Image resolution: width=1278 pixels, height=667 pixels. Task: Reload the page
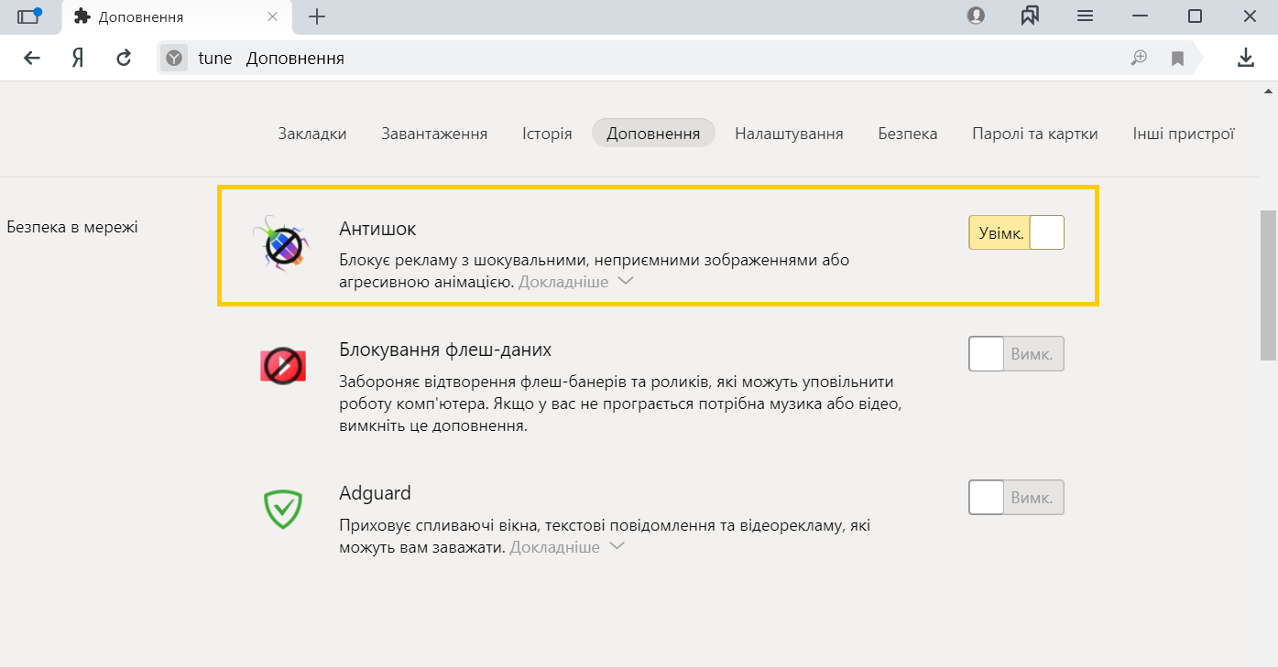tap(124, 59)
